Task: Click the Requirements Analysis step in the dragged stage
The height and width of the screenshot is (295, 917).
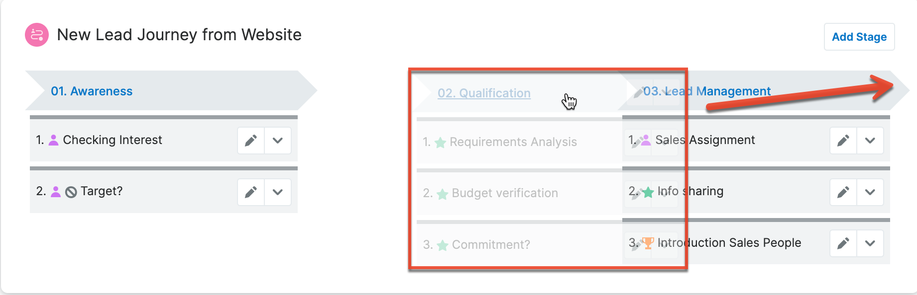Action: pyautogui.click(x=513, y=142)
